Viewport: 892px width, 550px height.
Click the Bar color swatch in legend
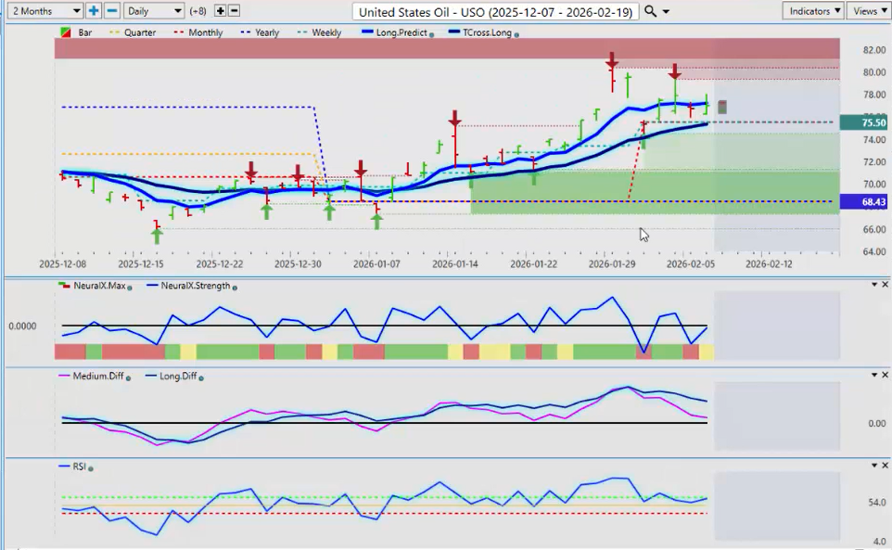(65, 32)
